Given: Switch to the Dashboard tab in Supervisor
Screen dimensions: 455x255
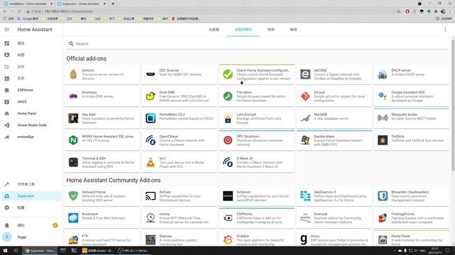Looking at the screenshot, I should (x=214, y=30).
